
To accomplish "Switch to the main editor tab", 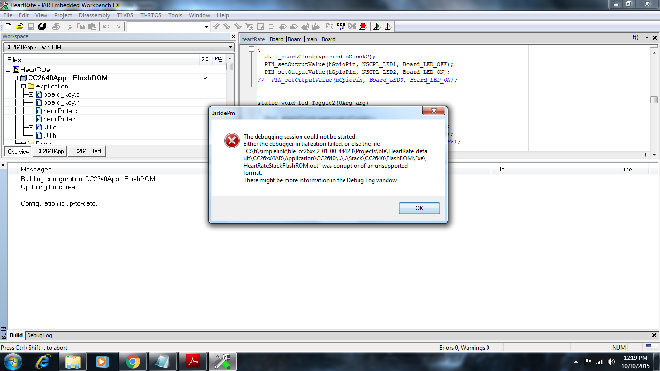I will click(x=312, y=39).
